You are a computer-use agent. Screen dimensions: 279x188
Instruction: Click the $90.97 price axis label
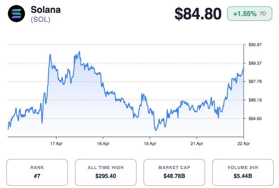click(x=255, y=45)
